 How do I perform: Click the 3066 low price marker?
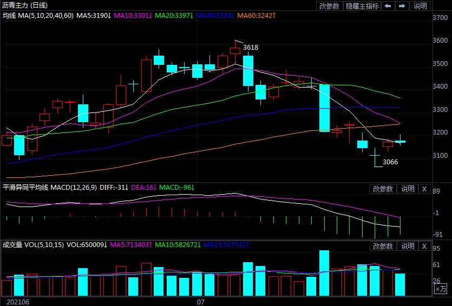[x=390, y=162]
